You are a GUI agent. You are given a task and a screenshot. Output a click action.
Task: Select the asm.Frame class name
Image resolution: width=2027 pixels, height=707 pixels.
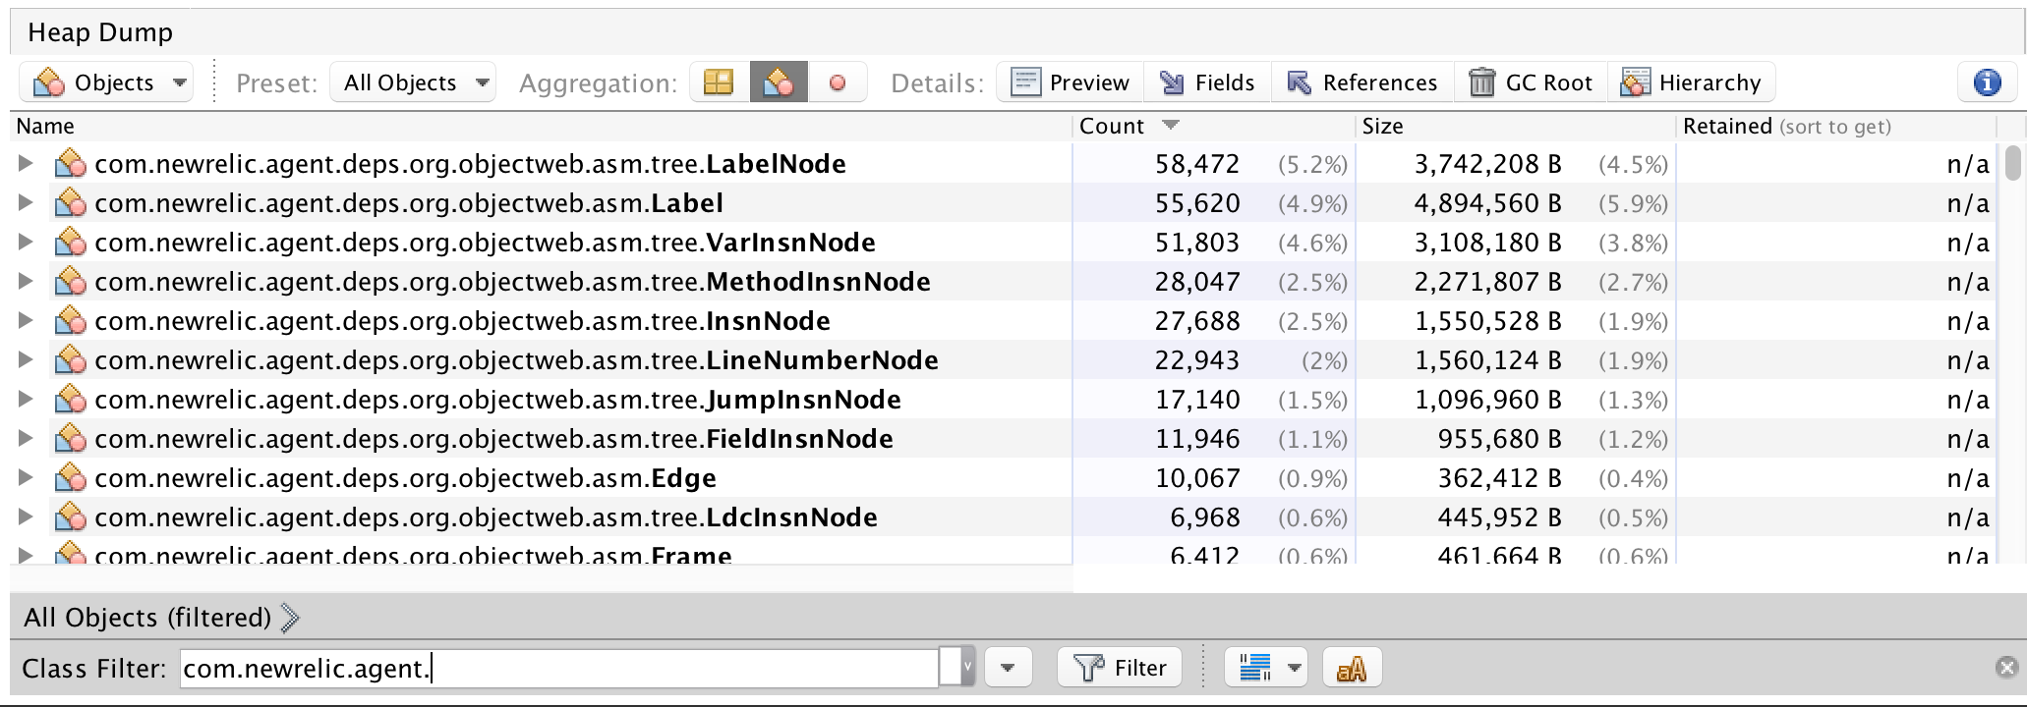tap(414, 555)
